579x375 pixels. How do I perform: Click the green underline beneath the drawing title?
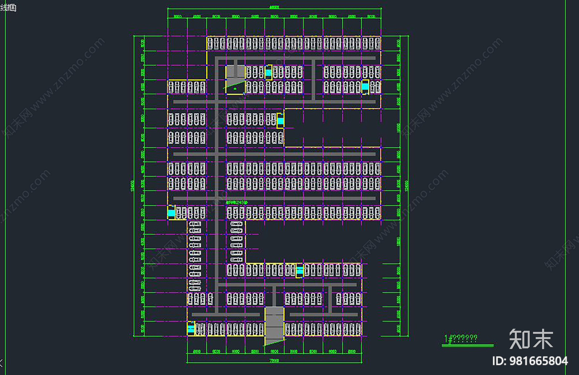[468, 346]
